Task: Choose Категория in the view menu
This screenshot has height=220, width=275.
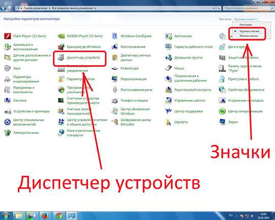Action: [x=245, y=25]
